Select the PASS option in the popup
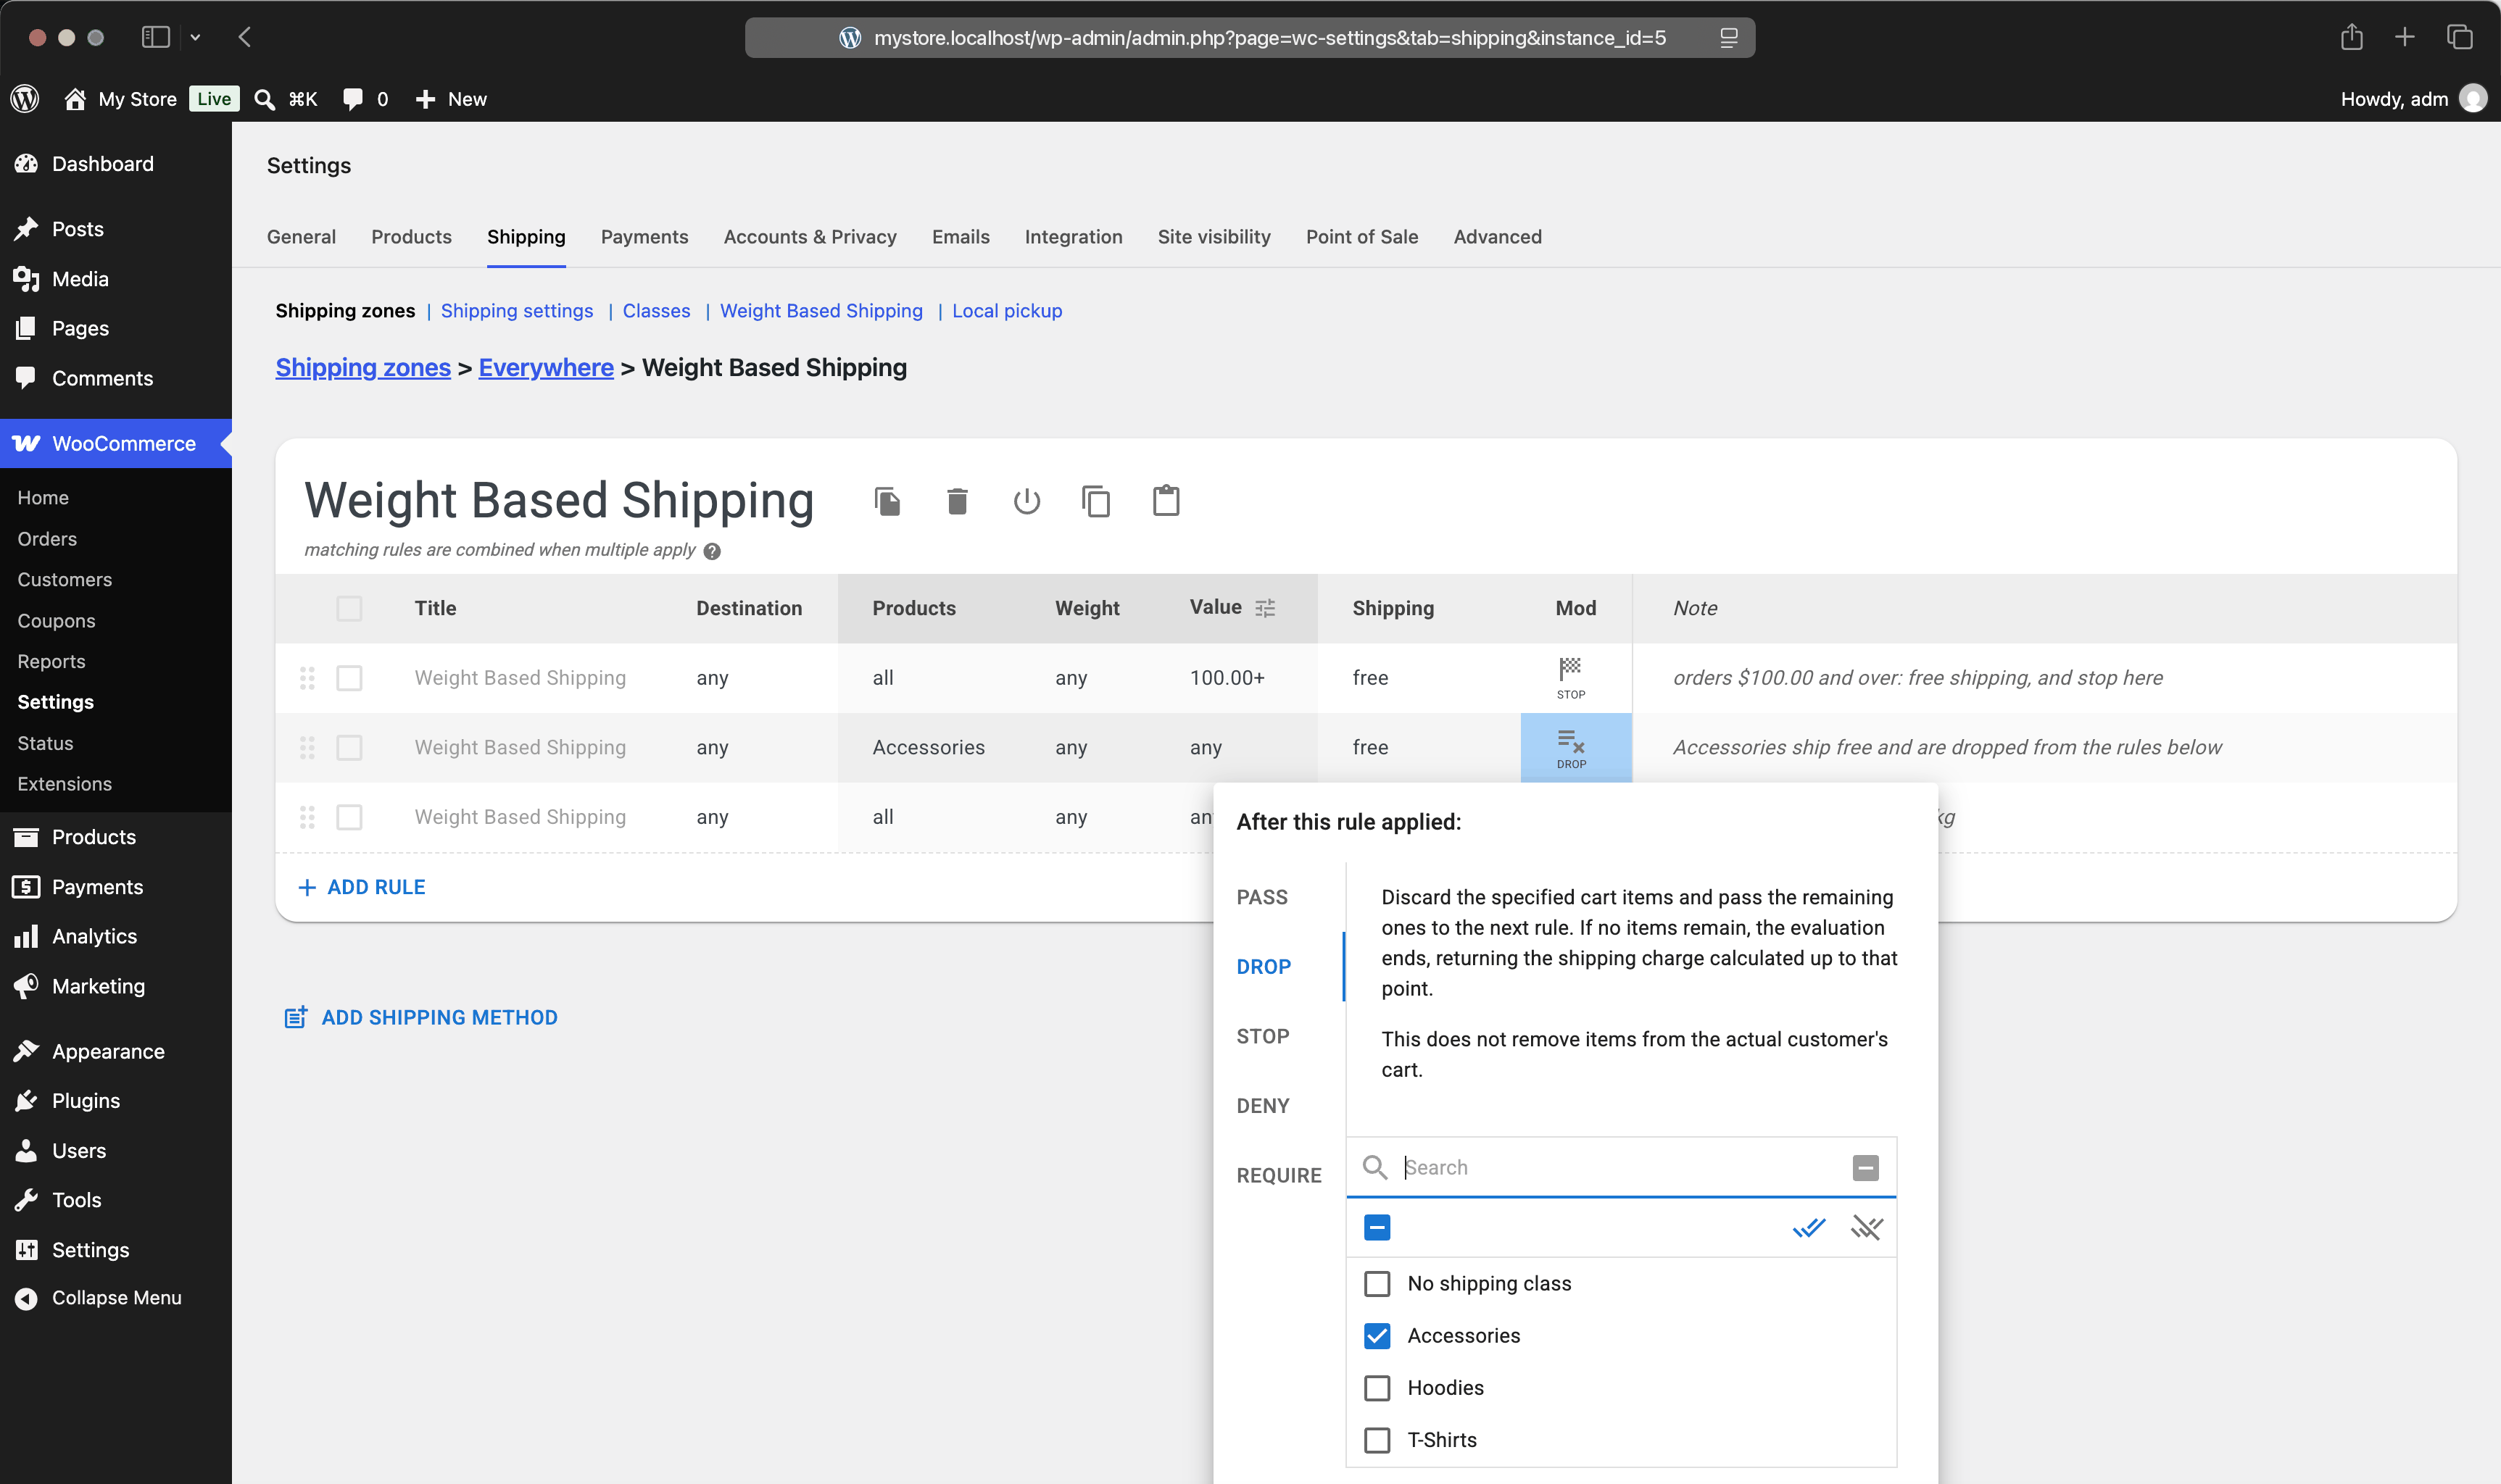This screenshot has width=2501, height=1484. [x=1263, y=897]
